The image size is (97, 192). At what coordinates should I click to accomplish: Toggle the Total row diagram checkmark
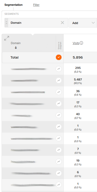[59, 57]
